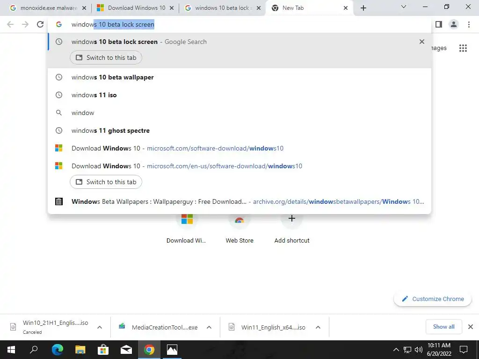Close the 'monoxide.exe malware' tab
The width and height of the screenshot is (479, 359).
pyautogui.click(x=84, y=8)
